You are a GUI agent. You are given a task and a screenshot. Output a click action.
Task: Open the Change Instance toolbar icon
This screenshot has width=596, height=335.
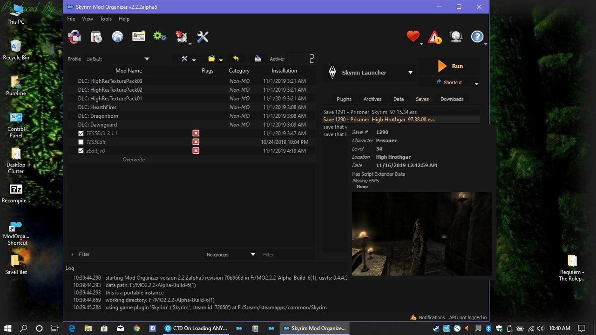pyautogui.click(x=74, y=37)
